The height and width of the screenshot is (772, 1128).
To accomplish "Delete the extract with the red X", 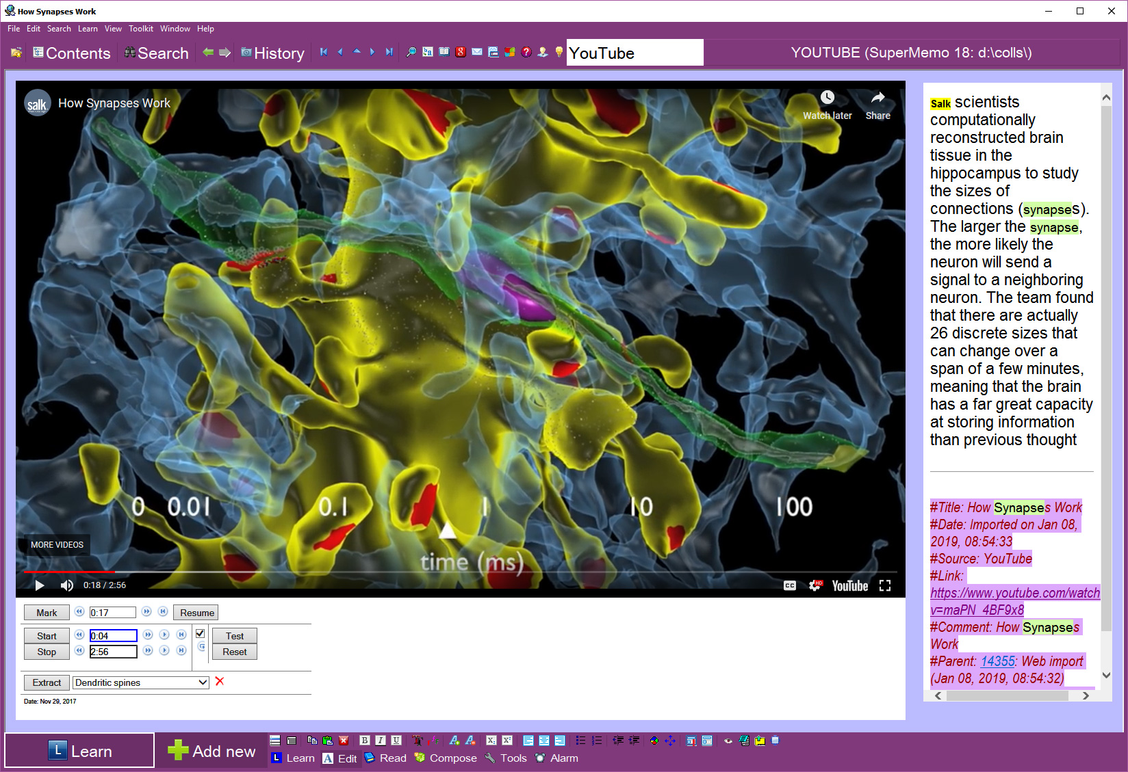I will [x=220, y=681].
